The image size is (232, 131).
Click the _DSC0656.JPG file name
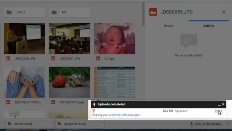(x=25, y=59)
